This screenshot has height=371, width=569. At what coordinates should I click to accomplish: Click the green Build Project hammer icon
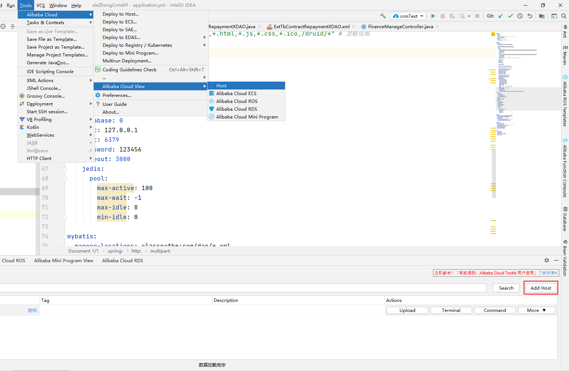[383, 16]
